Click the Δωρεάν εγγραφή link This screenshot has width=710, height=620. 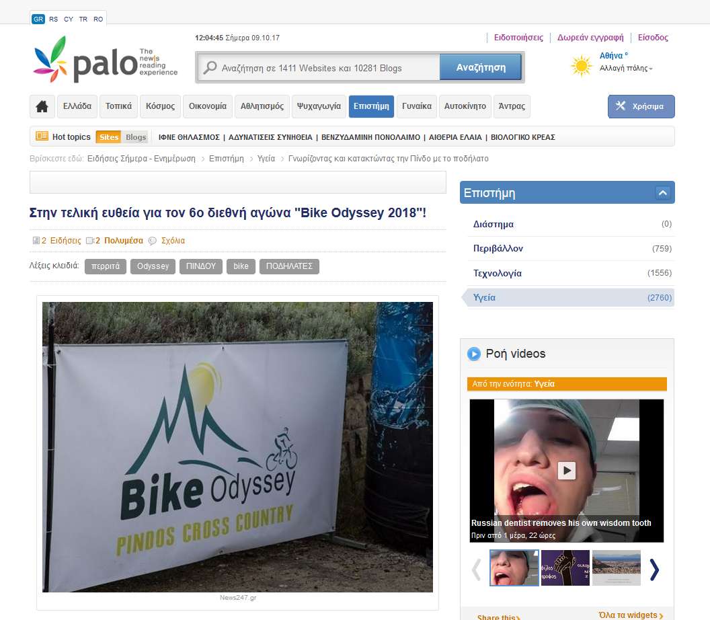tap(590, 38)
